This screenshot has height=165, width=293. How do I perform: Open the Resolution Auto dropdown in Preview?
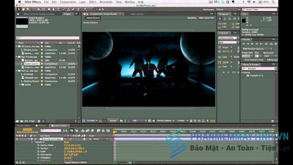coord(270,56)
